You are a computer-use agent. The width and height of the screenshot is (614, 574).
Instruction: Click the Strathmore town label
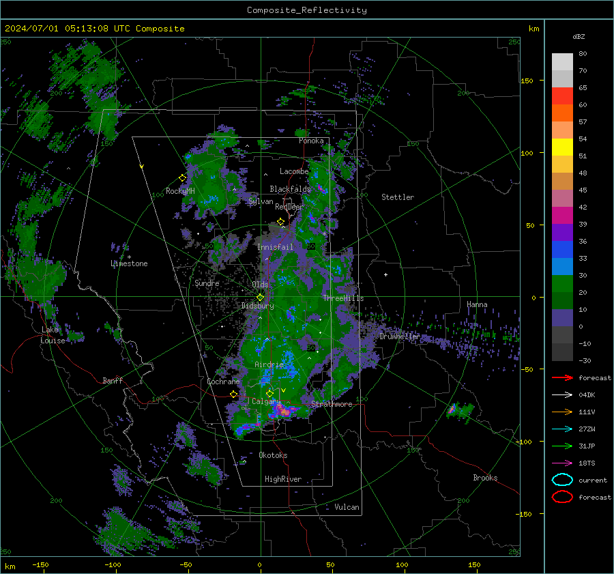[x=332, y=404]
